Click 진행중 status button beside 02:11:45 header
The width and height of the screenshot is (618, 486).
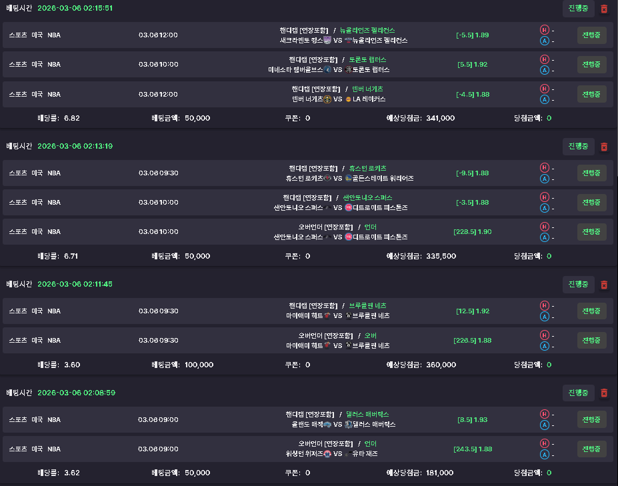[x=578, y=285]
